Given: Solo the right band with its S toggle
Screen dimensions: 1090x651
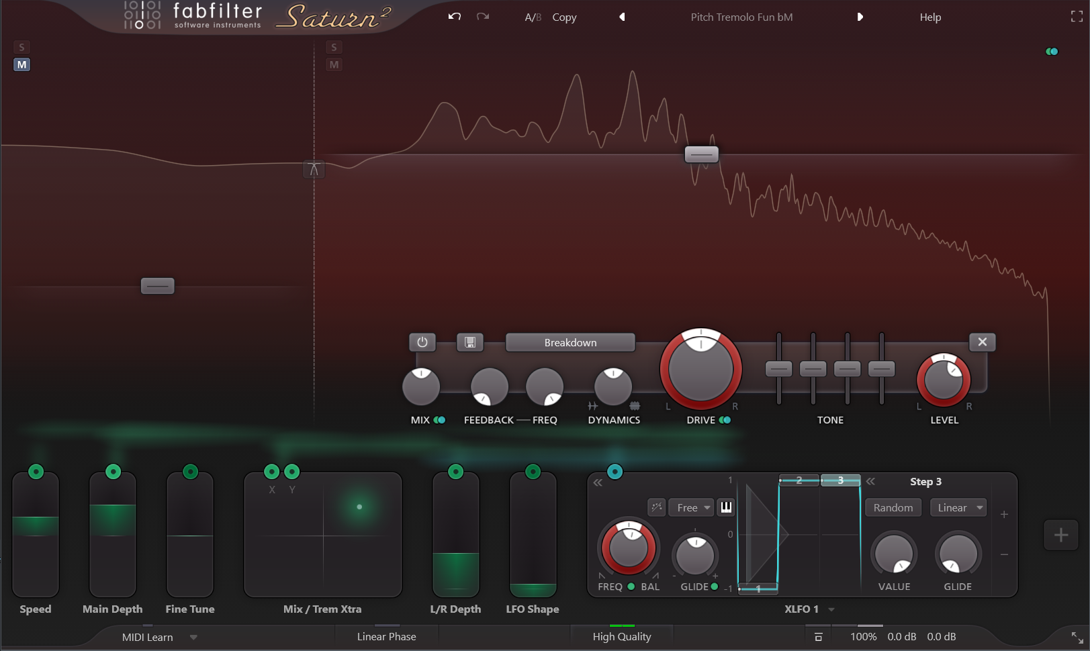Looking at the screenshot, I should pyautogui.click(x=334, y=47).
